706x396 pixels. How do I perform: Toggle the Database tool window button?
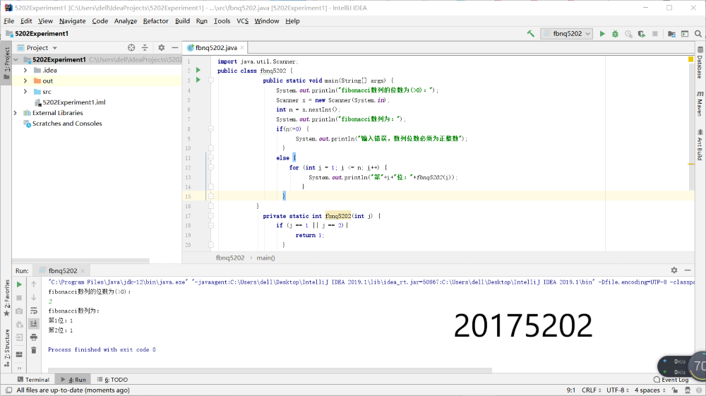(700, 63)
